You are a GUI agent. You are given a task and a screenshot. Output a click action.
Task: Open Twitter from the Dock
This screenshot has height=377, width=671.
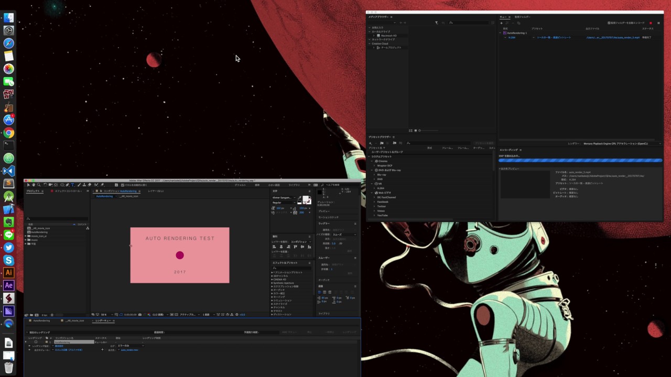8,248
